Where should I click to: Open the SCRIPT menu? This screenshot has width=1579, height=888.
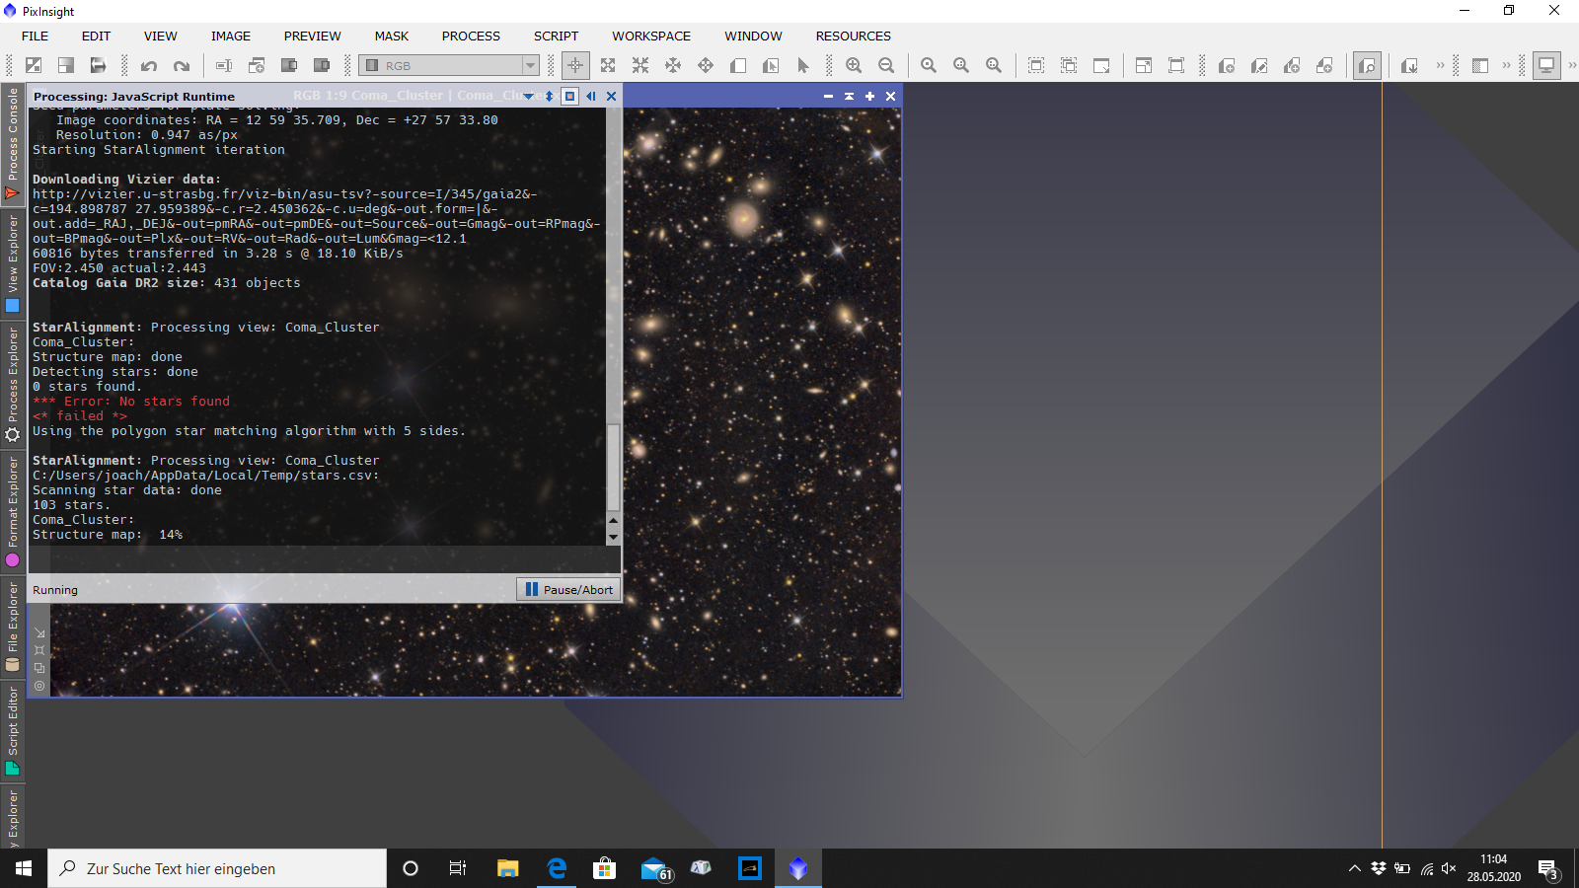point(556,36)
